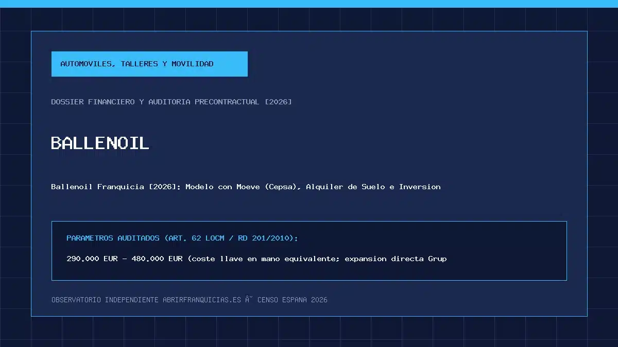Image resolution: width=618 pixels, height=347 pixels.
Task: Select the BALLENOIL brand heading
Action: [x=100, y=142]
